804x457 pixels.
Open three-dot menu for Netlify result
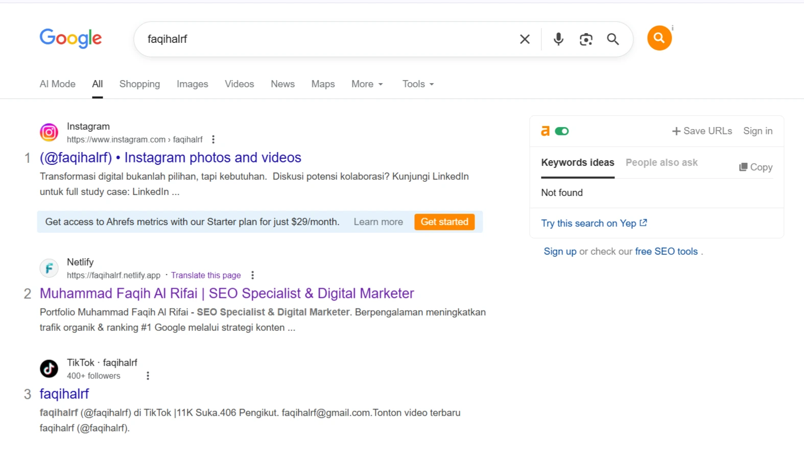coord(252,275)
